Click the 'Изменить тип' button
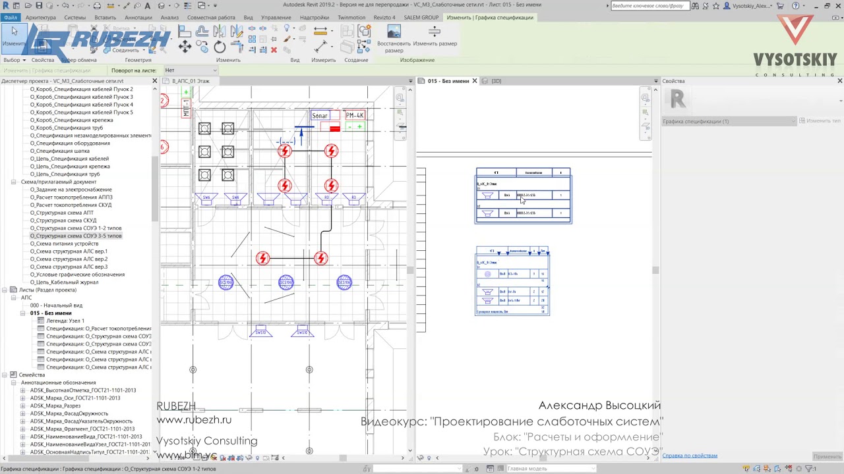This screenshot has height=474, width=844. pyautogui.click(x=820, y=121)
